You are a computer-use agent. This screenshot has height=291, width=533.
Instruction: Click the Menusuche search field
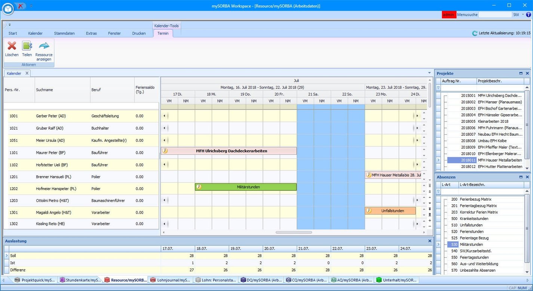[495, 15]
